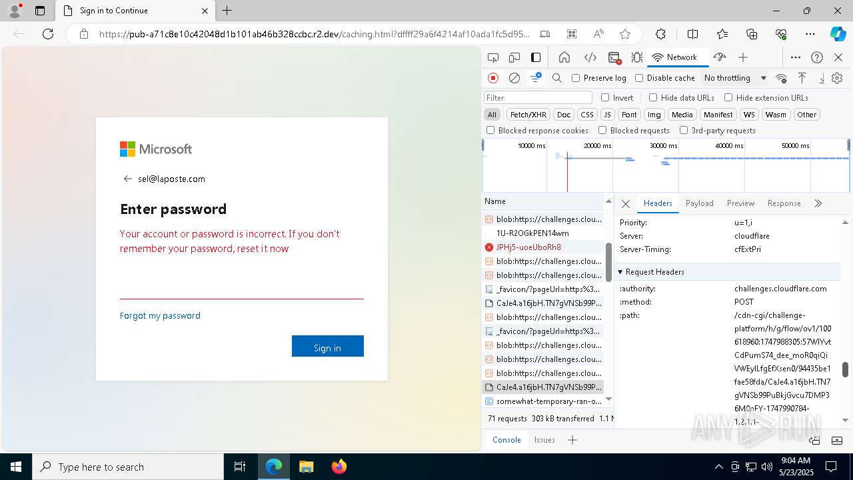Click network timeline overview at 30000 ms
The image size is (853, 480).
(663, 145)
